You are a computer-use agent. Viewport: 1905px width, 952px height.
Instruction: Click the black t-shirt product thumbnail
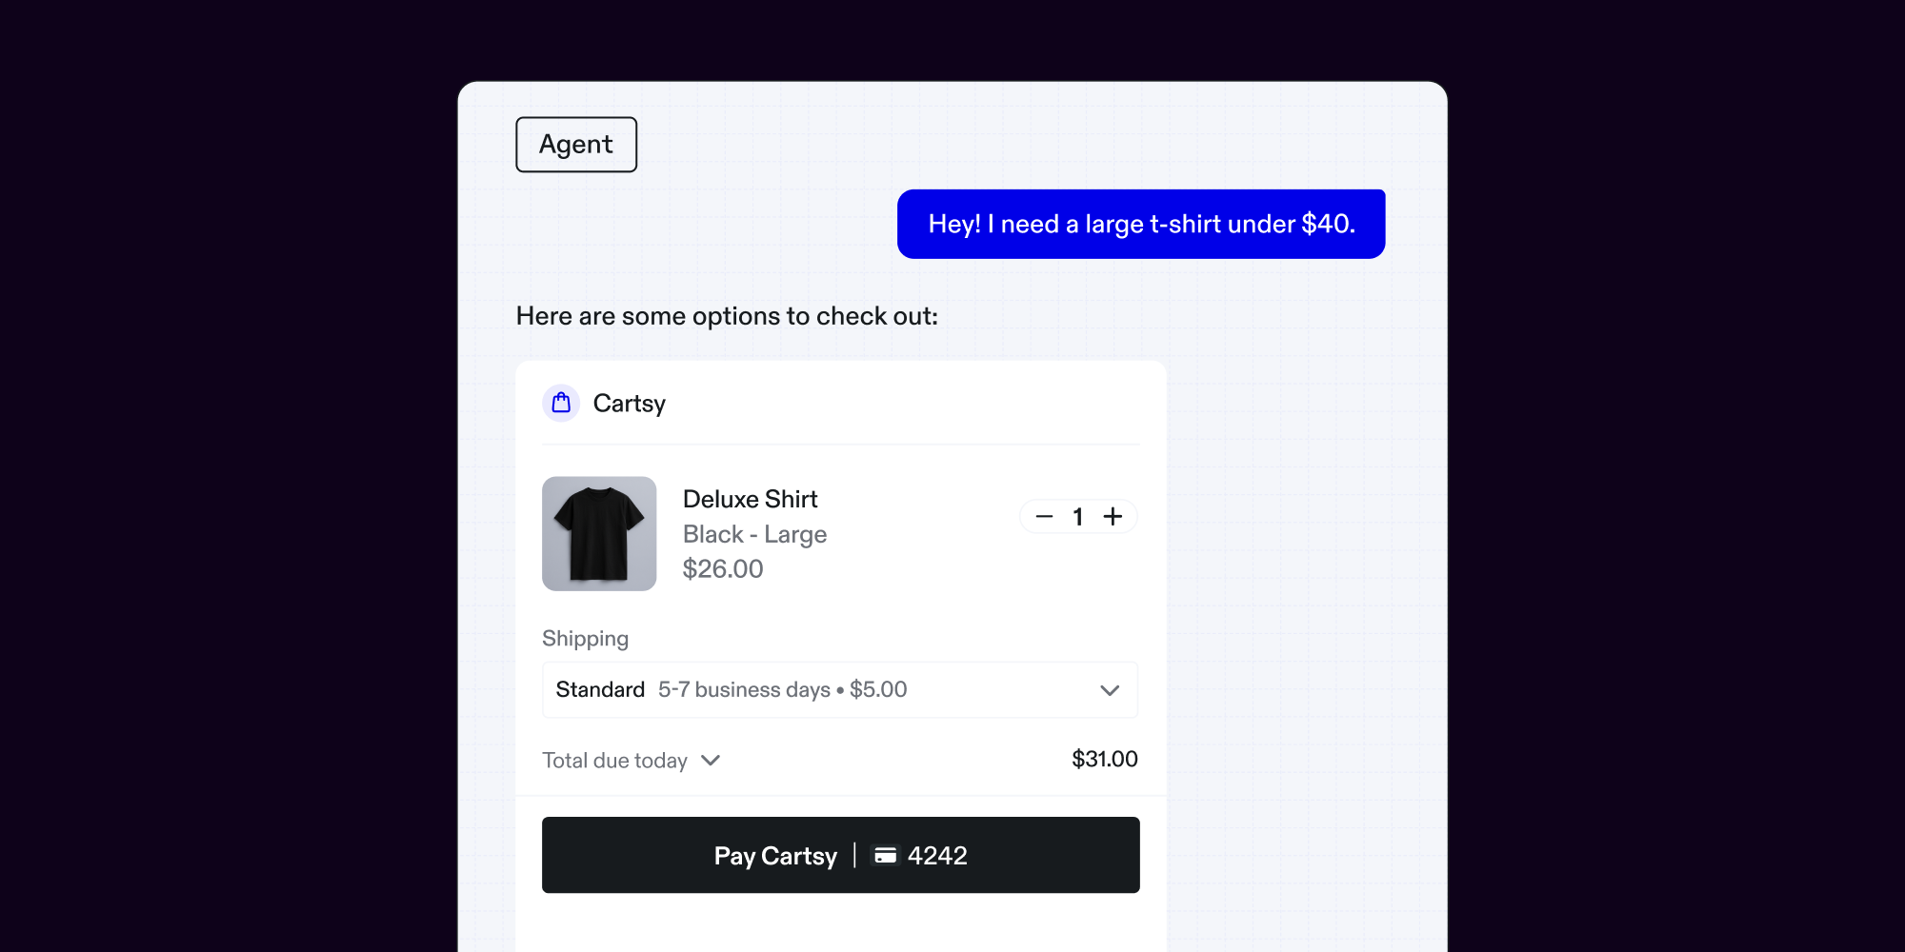click(x=599, y=533)
